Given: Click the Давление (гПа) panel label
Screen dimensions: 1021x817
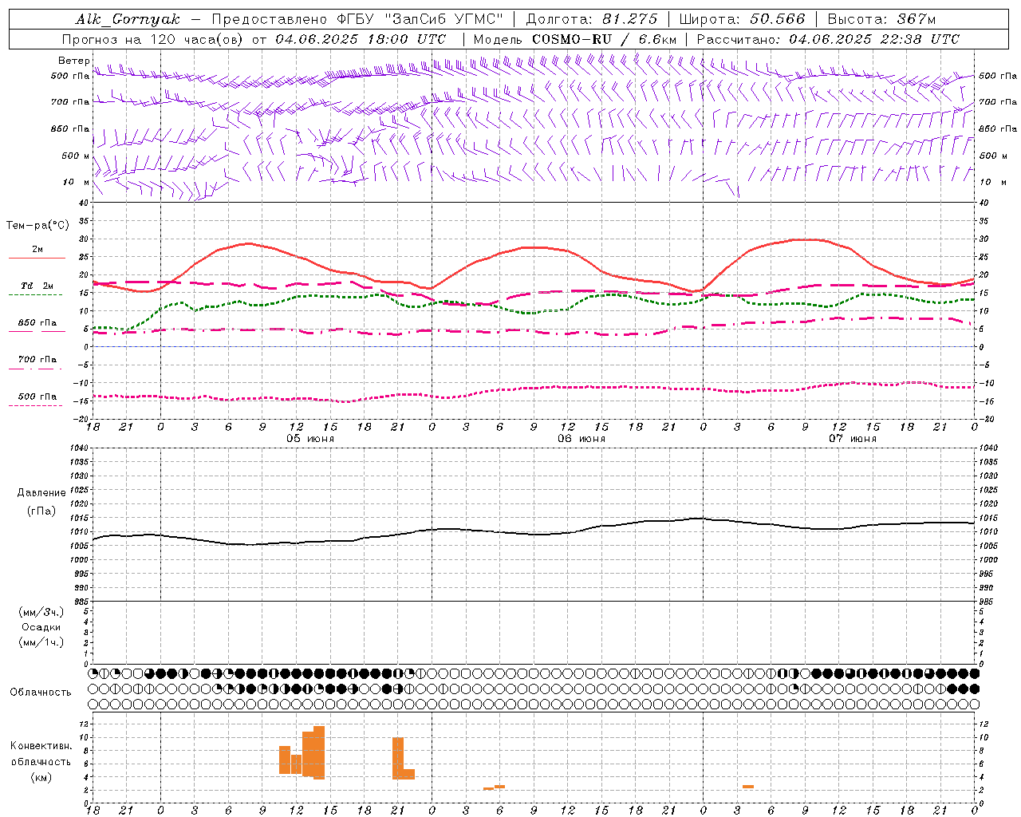Looking at the screenshot, I should click(x=41, y=502).
